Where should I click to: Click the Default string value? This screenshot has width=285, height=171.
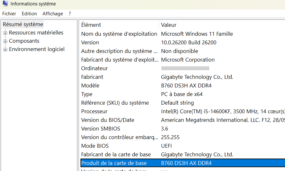[177, 103]
